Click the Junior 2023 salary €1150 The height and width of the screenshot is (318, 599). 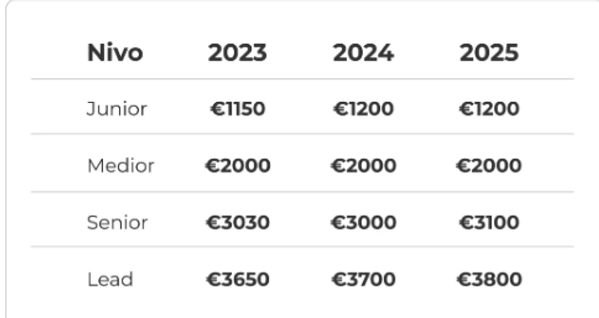tap(237, 109)
